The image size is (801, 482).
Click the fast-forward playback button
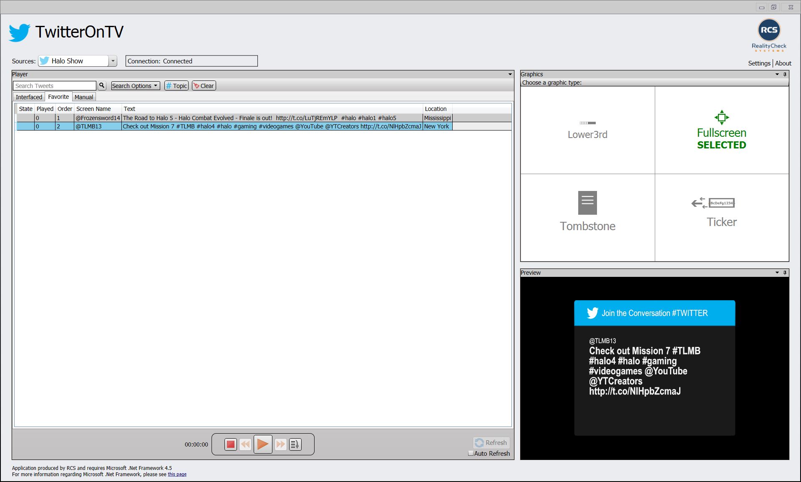pos(281,444)
